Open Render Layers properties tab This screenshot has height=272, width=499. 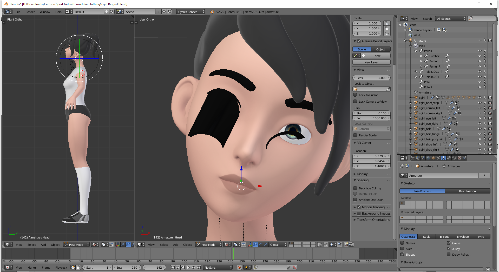(x=418, y=158)
